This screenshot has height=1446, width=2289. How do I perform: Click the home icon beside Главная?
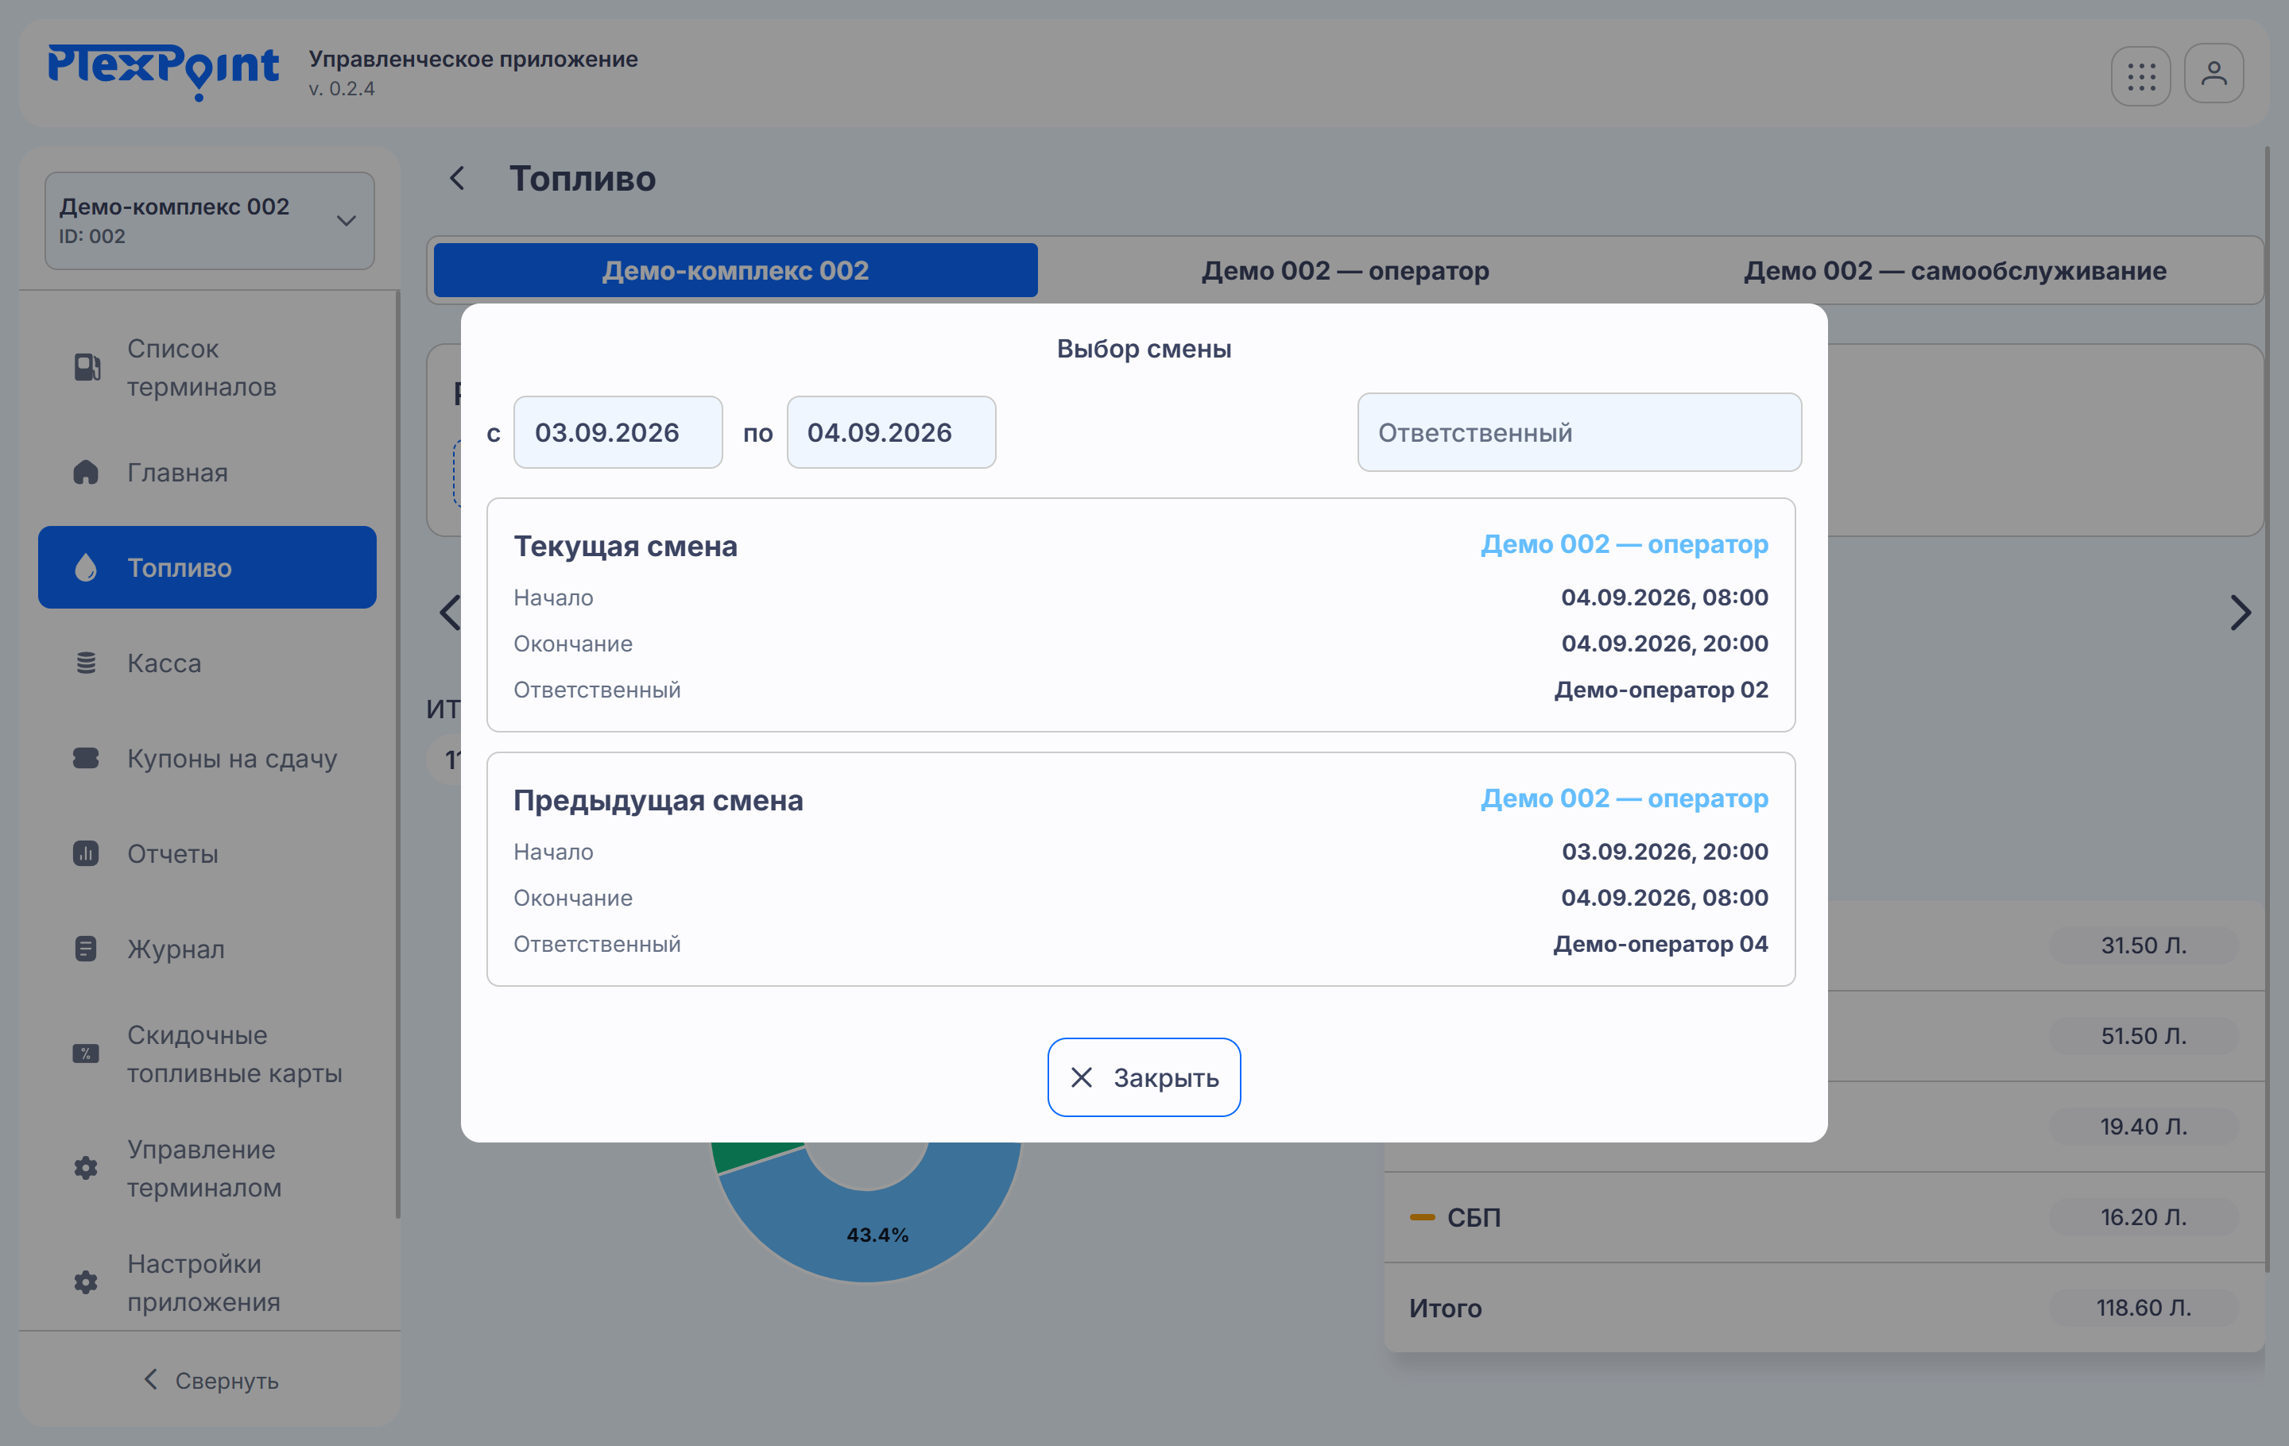86,472
